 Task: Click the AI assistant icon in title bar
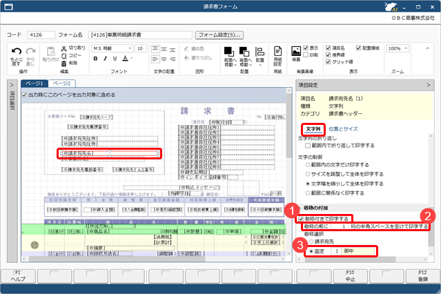[391, 7]
